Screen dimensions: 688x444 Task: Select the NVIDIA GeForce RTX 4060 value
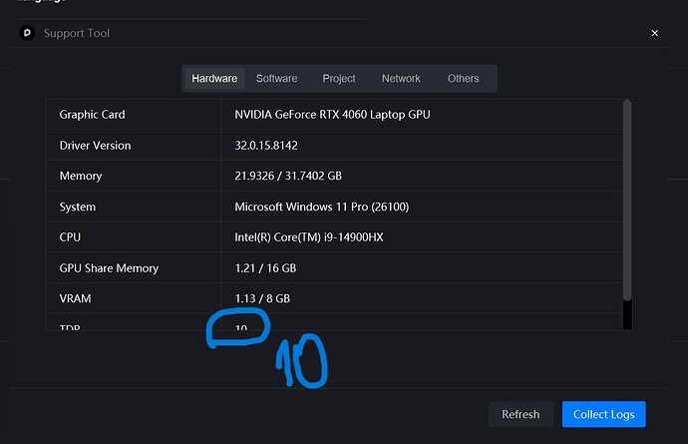pyautogui.click(x=332, y=115)
